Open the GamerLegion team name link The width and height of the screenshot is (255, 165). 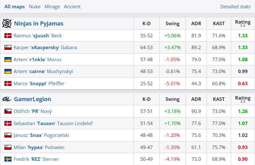33,99
